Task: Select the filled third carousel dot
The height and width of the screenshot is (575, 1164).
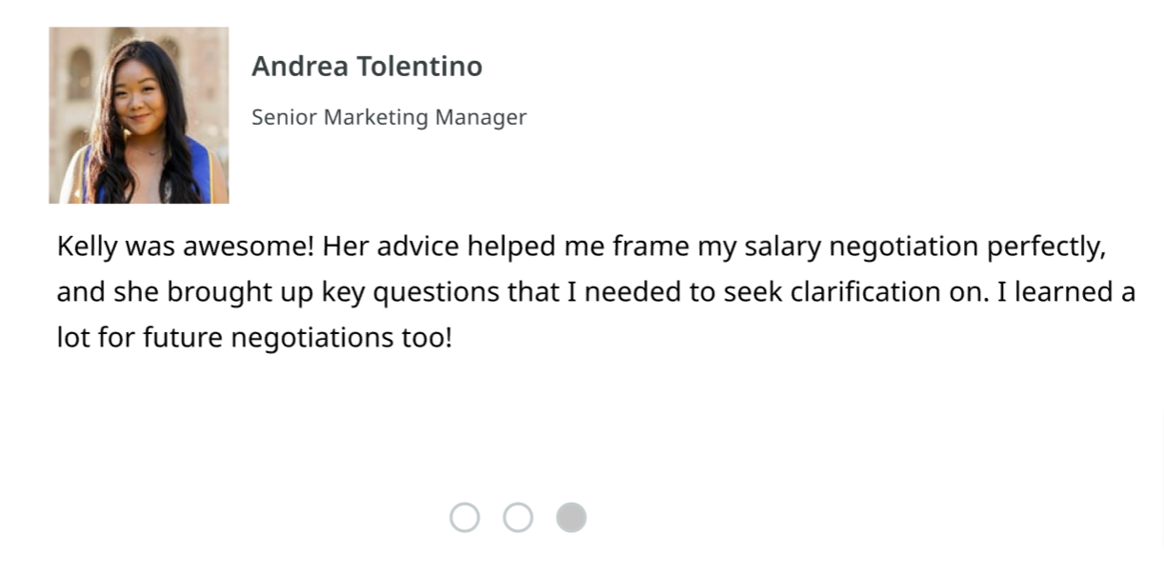Action: [x=572, y=518]
